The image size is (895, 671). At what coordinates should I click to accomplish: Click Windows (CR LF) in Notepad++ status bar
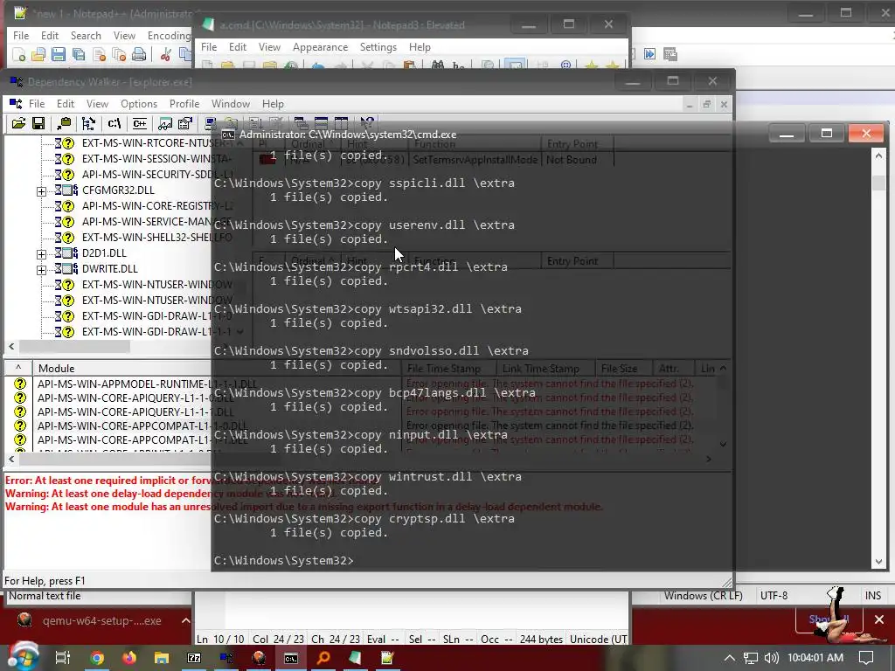704,596
